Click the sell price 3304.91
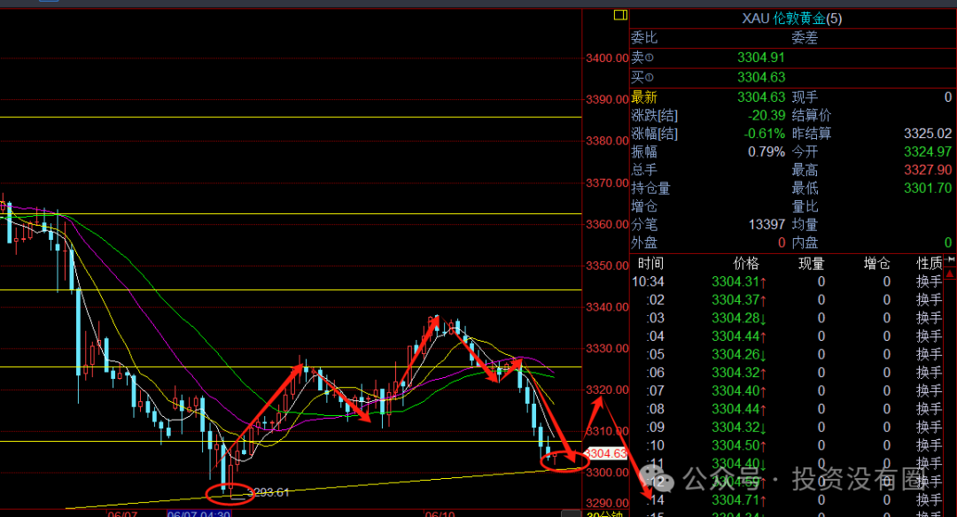This screenshot has width=957, height=517. [x=761, y=58]
